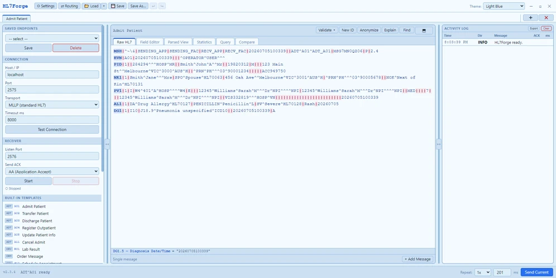Save the current endpoint
The height and width of the screenshot is (278, 556).
click(28, 48)
